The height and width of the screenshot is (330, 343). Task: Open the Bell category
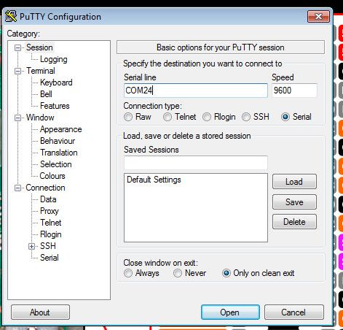[46, 94]
